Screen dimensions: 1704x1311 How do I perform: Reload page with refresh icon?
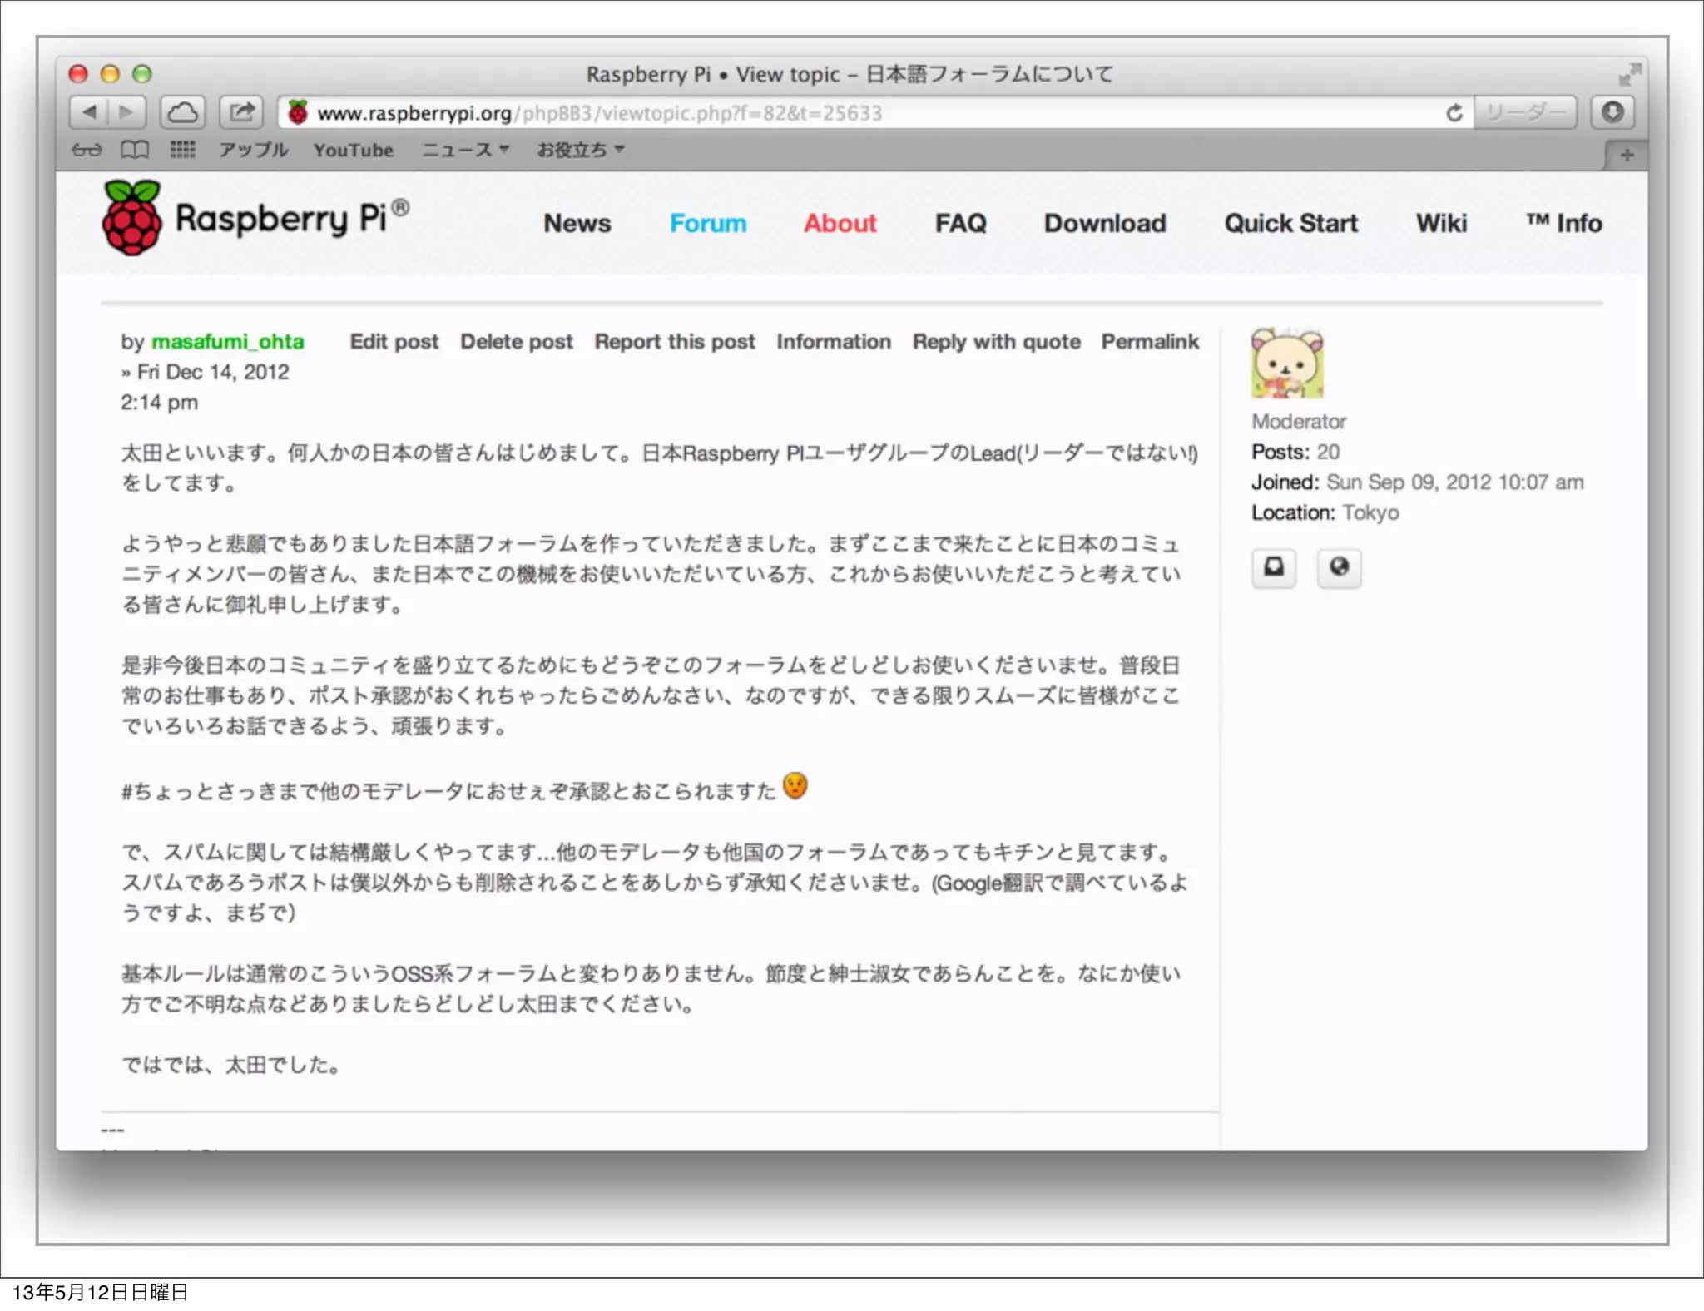[x=1454, y=113]
